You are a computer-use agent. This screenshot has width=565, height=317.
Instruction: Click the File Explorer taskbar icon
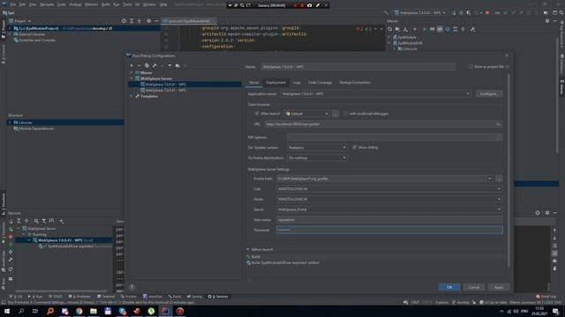(94, 311)
